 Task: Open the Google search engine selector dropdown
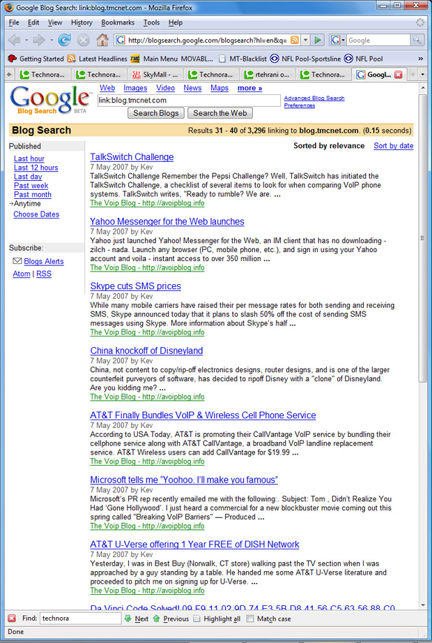[338, 40]
